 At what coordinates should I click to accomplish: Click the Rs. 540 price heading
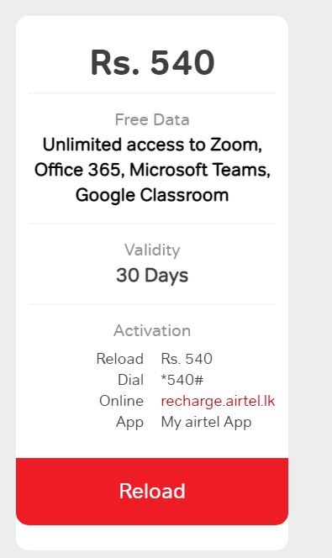coord(152,63)
